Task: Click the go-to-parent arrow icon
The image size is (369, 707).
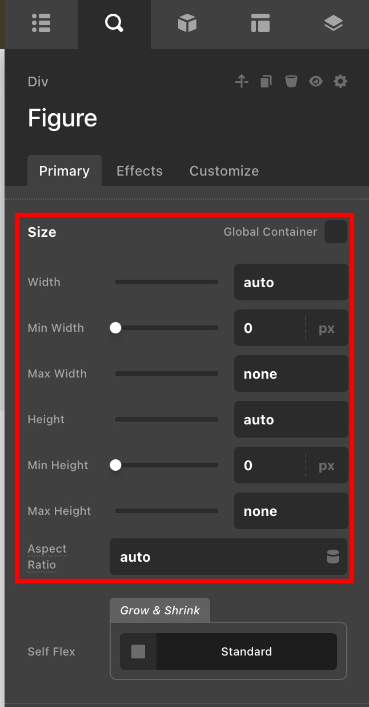Action: pyautogui.click(x=242, y=82)
